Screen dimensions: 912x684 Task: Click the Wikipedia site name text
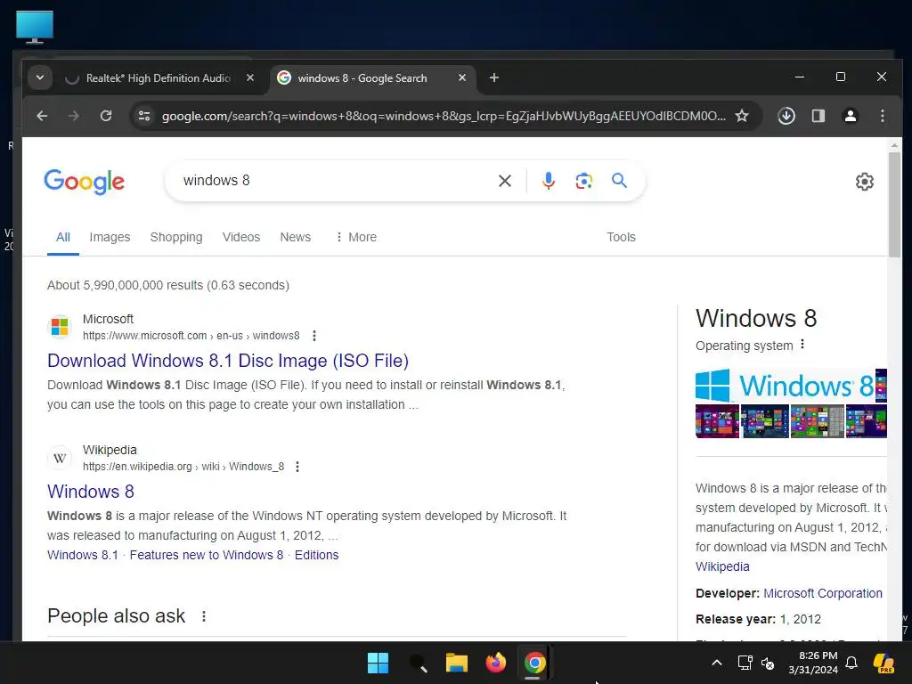point(110,450)
